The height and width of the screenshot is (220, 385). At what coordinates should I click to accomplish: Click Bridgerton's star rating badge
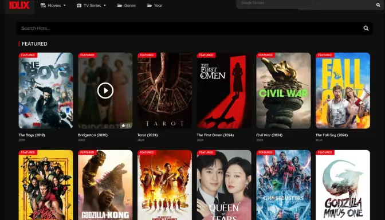point(126,125)
